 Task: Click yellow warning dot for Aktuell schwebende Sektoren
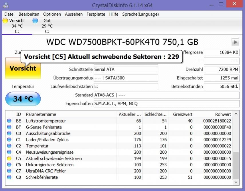pos(9,158)
